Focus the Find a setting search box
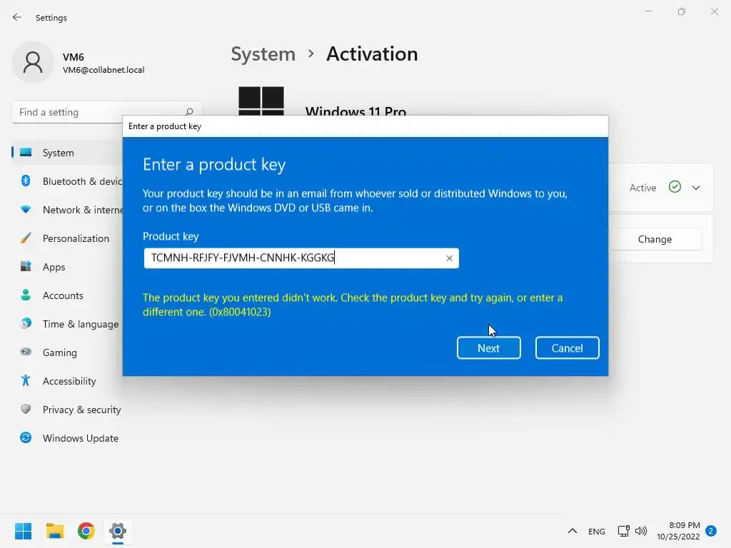 (x=107, y=112)
